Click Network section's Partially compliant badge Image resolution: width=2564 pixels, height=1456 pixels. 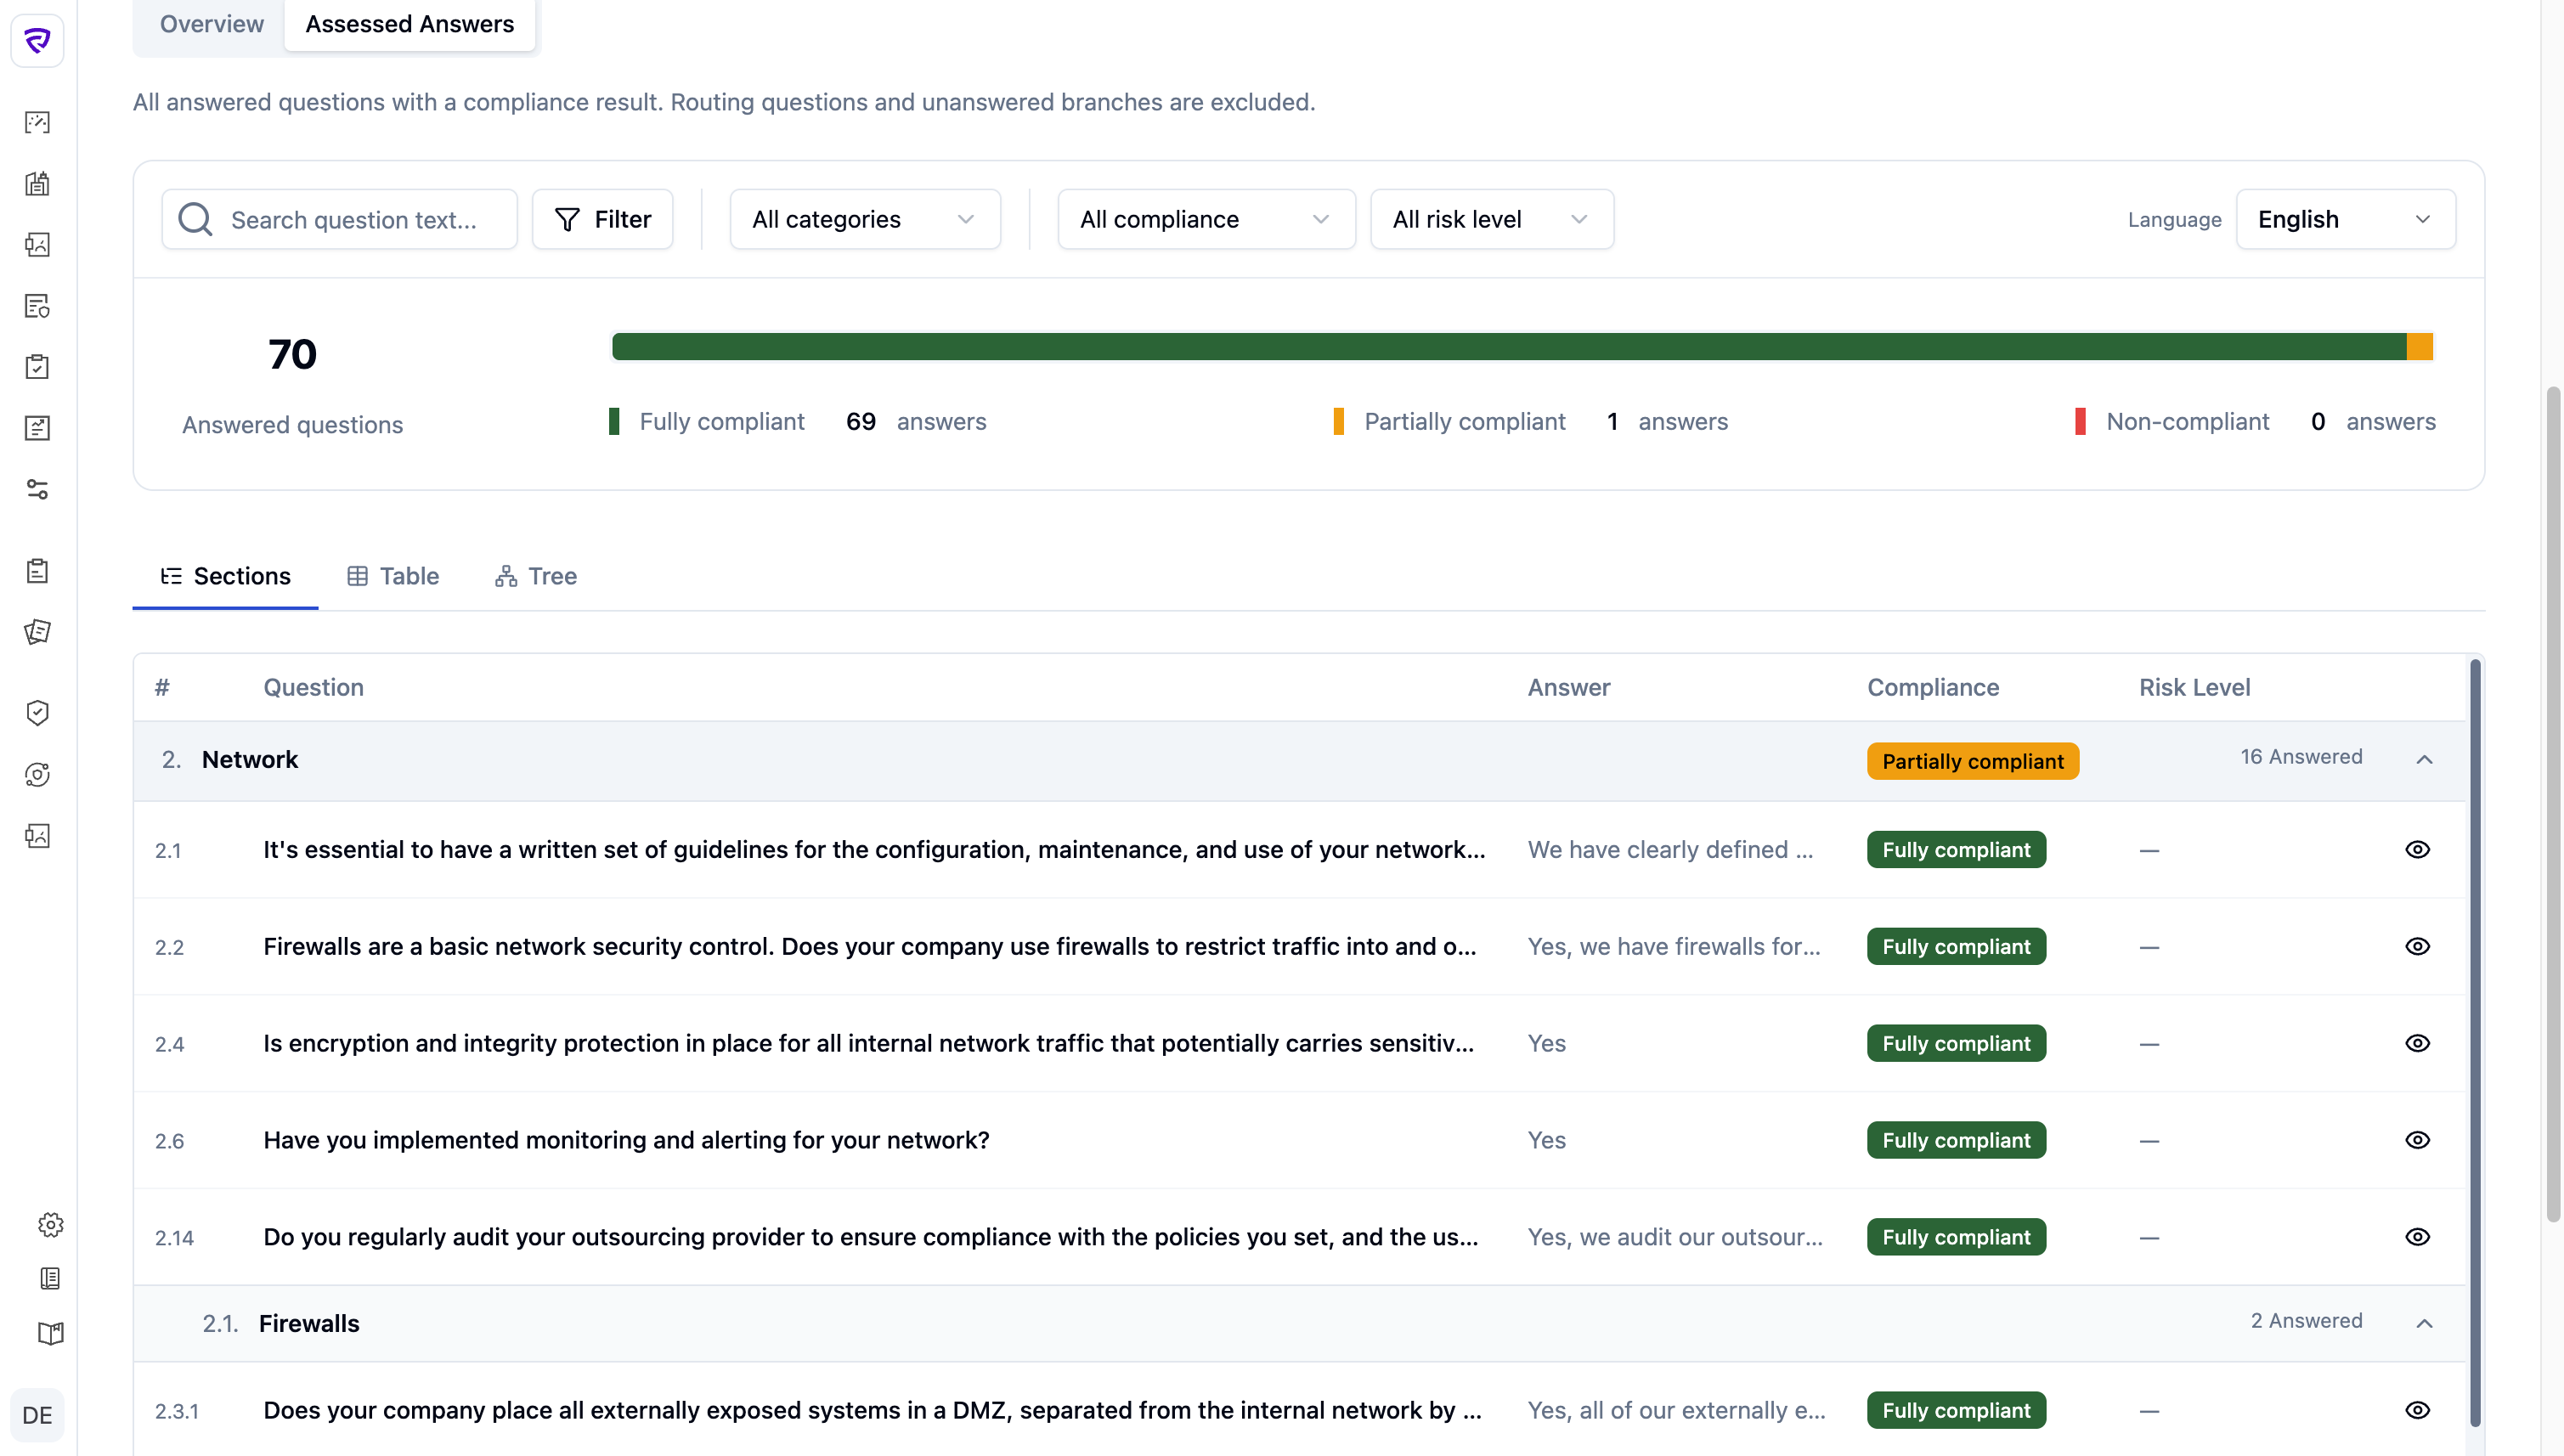pyautogui.click(x=1972, y=761)
